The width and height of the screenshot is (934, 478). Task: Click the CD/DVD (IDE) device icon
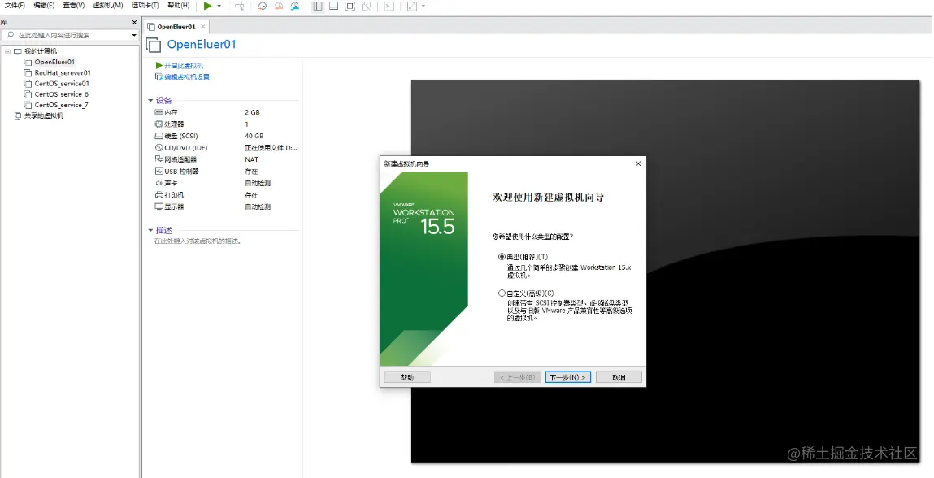[159, 148]
